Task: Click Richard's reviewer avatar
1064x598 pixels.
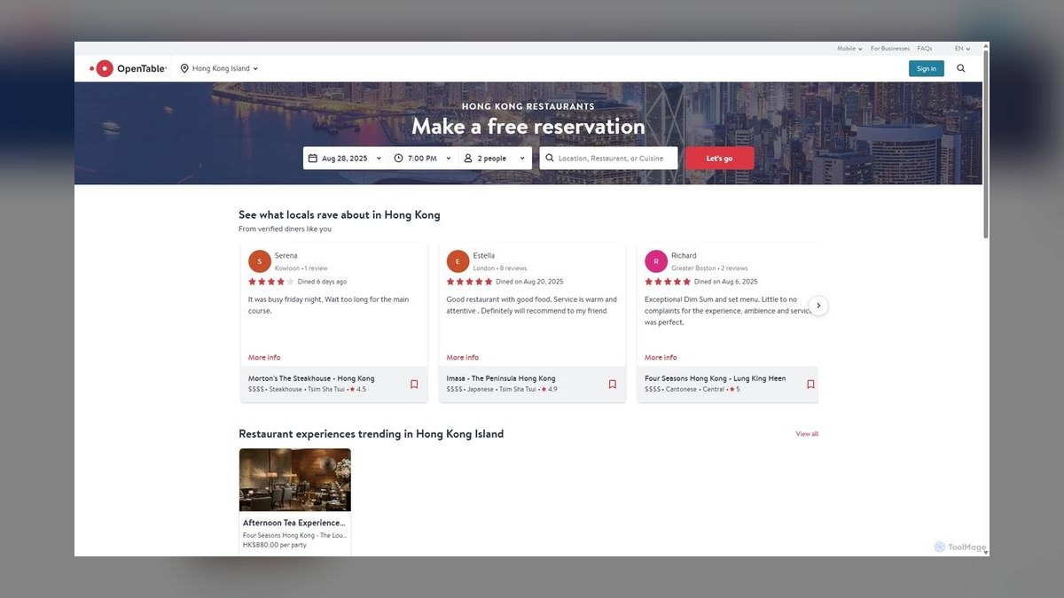Action: 656,261
